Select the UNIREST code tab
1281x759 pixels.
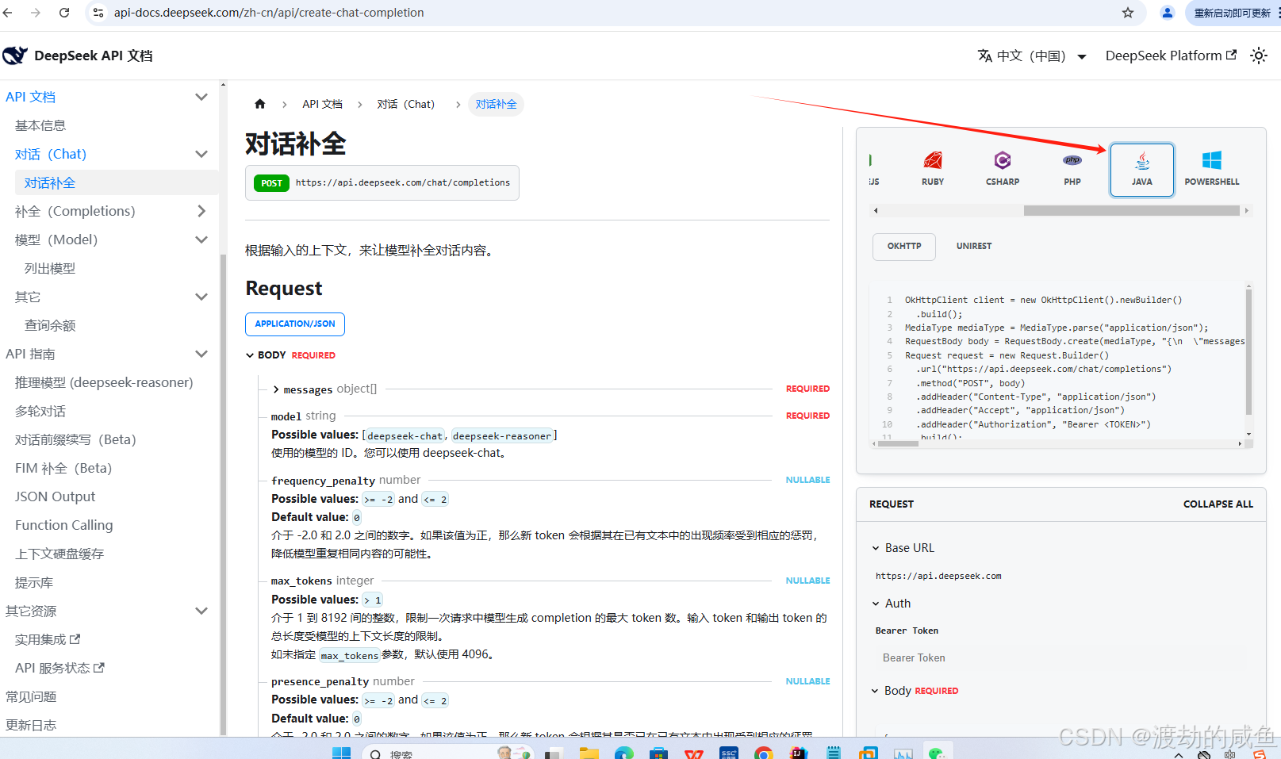tap(974, 247)
